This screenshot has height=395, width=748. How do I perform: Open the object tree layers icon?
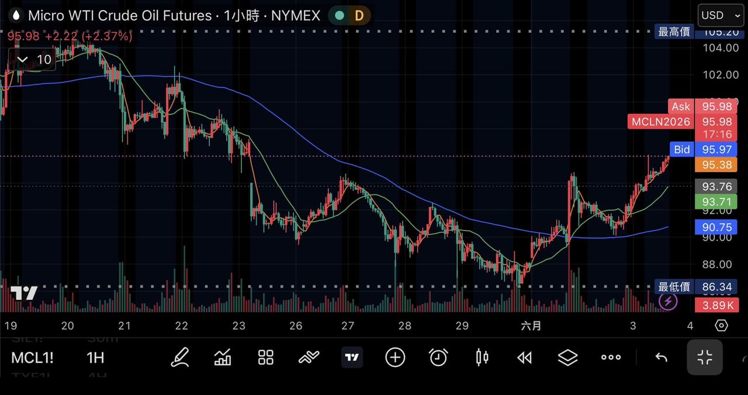pyautogui.click(x=567, y=358)
